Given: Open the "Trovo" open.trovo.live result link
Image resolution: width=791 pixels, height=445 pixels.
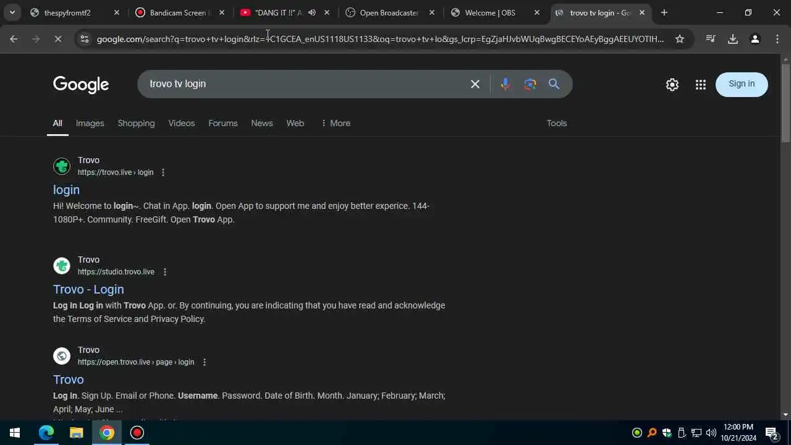Looking at the screenshot, I should click(69, 379).
